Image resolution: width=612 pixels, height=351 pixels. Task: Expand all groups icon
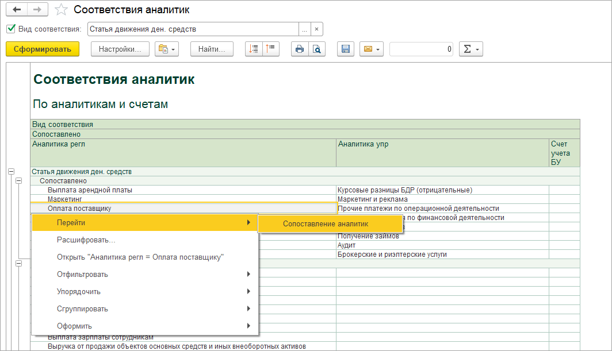point(254,49)
